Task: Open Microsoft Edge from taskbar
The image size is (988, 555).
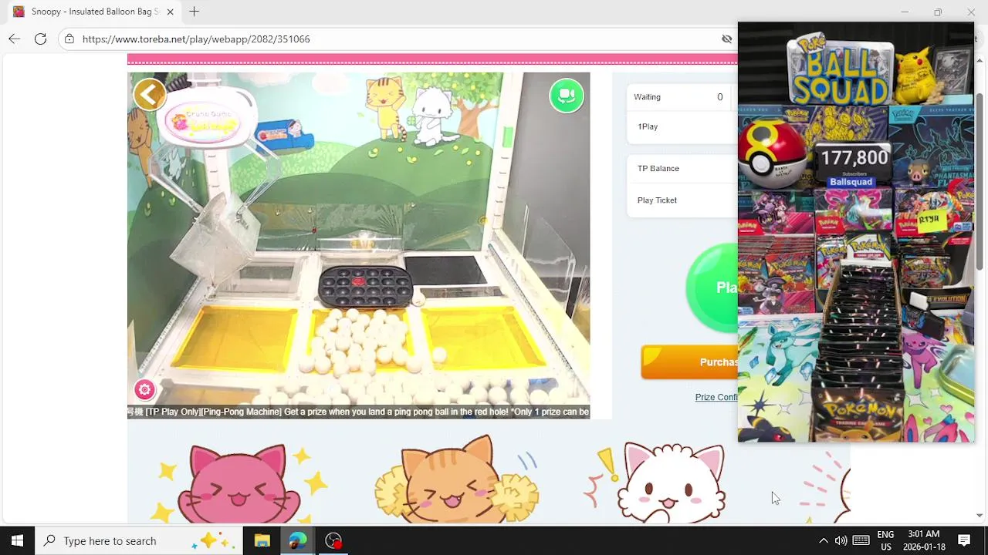Action: 297,540
